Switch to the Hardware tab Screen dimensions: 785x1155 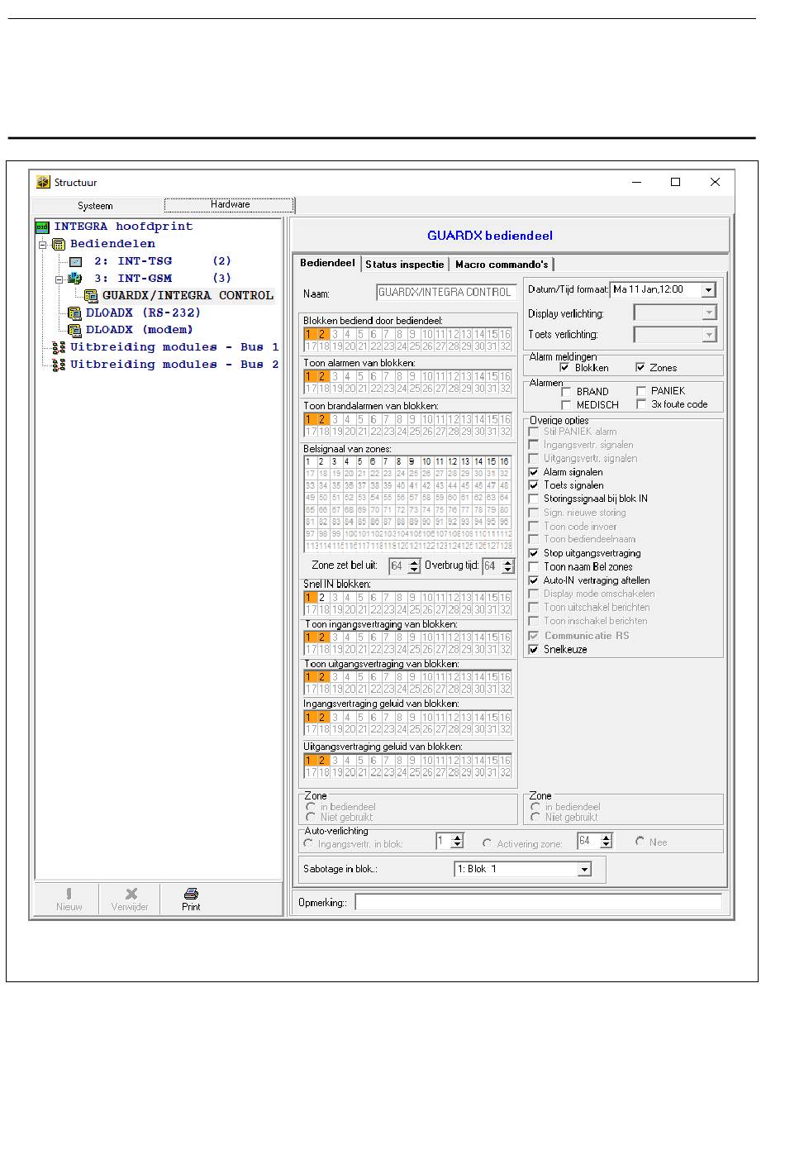coord(230,204)
